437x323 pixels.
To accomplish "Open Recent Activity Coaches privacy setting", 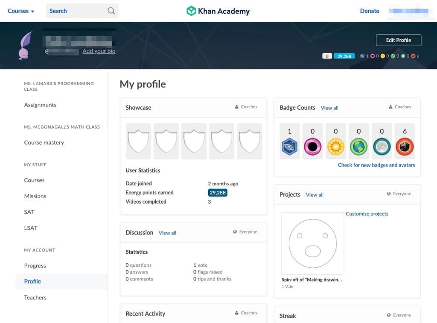I will pyautogui.click(x=246, y=313).
